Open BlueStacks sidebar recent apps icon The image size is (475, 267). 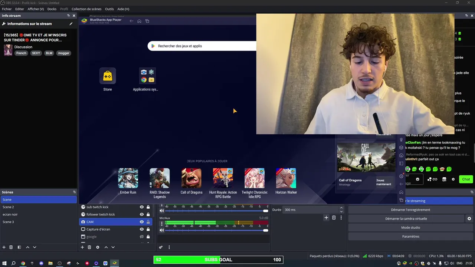point(401,200)
